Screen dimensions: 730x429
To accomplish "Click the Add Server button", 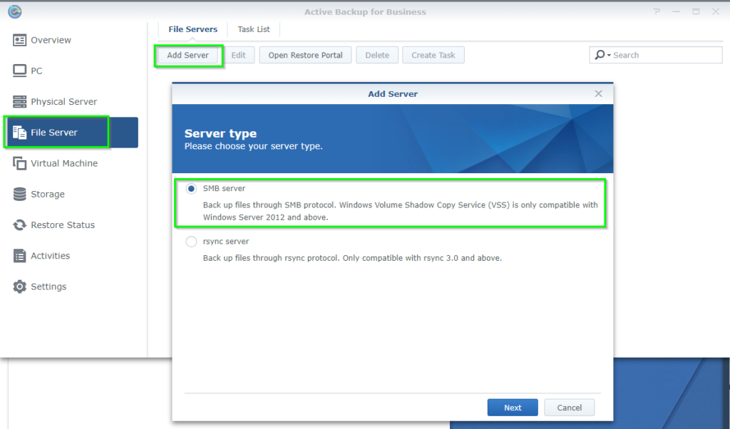I will (188, 56).
